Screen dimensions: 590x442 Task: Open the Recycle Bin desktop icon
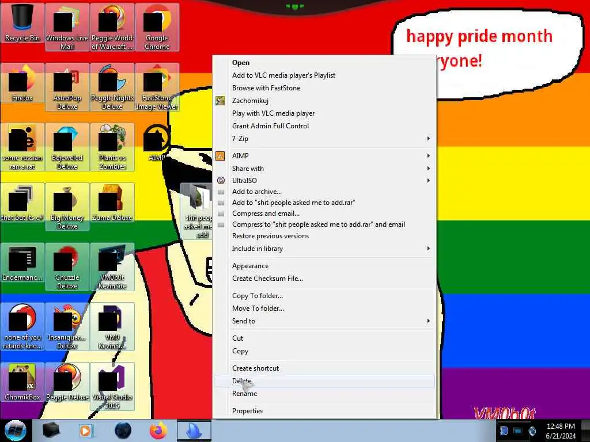point(22,23)
